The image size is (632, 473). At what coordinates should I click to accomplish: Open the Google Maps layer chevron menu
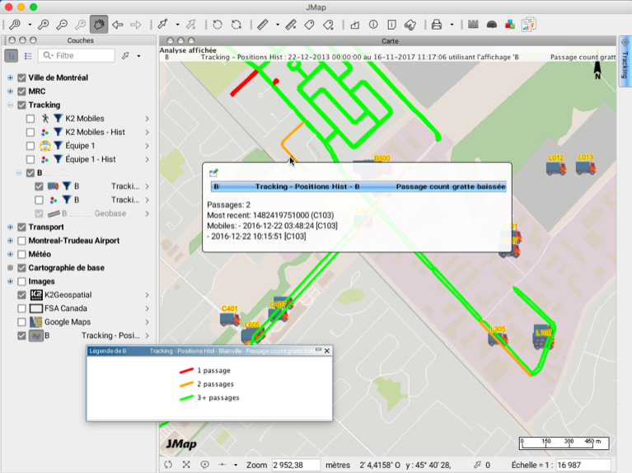(x=147, y=321)
